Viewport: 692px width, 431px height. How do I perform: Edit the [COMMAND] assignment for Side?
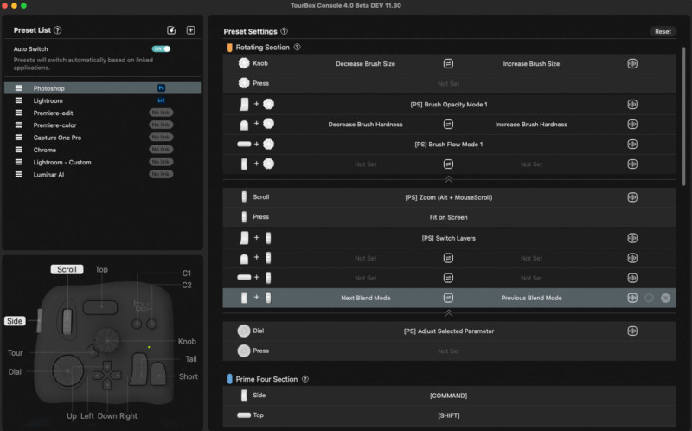click(448, 396)
